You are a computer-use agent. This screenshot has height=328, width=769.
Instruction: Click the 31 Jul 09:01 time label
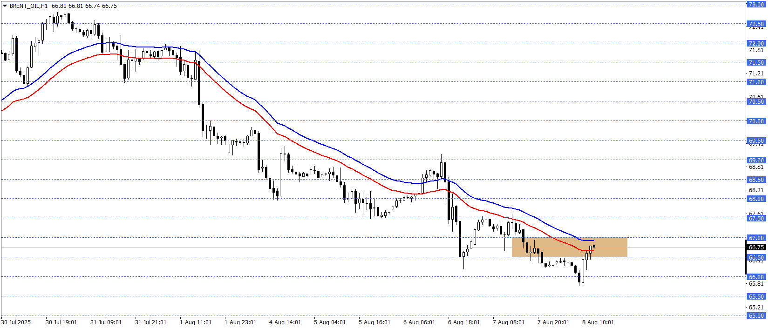point(106,322)
